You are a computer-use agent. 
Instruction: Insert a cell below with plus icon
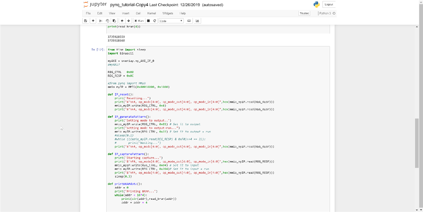93,21
